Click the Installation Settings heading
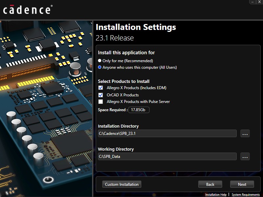Screen dimensions: 263x197 pos(136,27)
